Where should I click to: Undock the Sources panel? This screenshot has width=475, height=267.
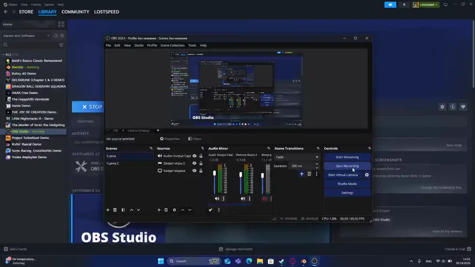click(202, 148)
